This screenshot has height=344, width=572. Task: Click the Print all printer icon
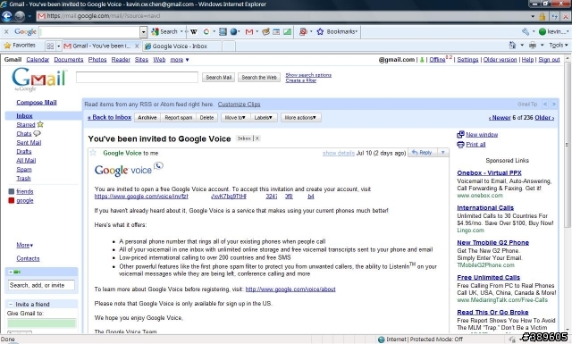461,145
